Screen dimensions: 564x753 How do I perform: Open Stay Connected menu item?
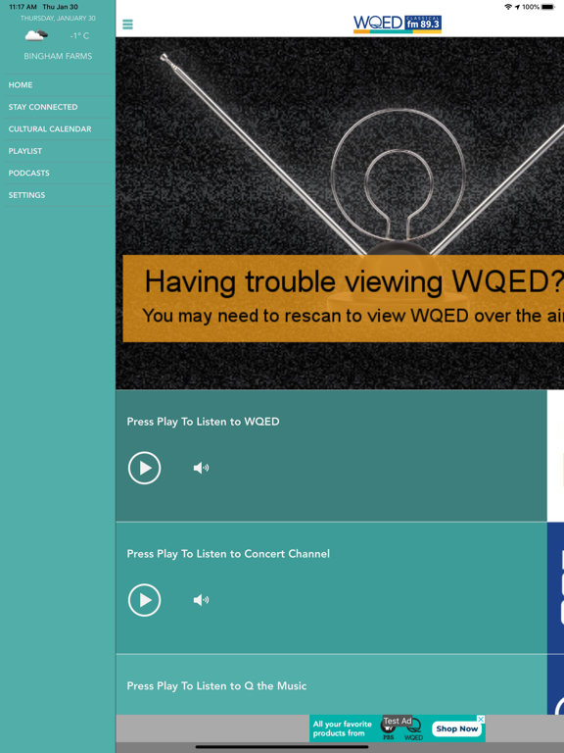pos(58,107)
